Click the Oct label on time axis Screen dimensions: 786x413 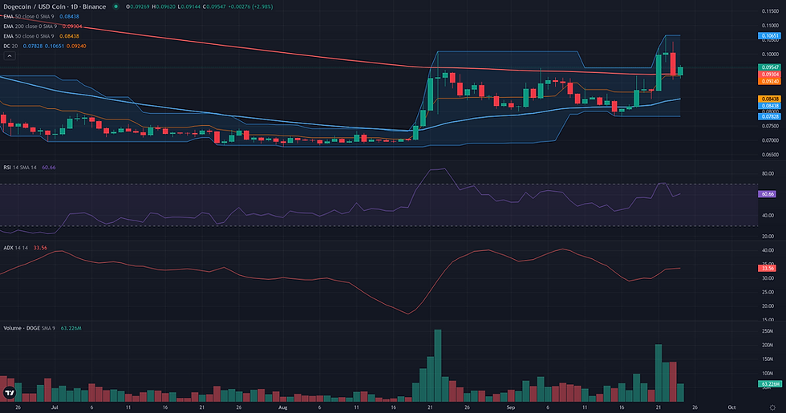pyautogui.click(x=731, y=407)
